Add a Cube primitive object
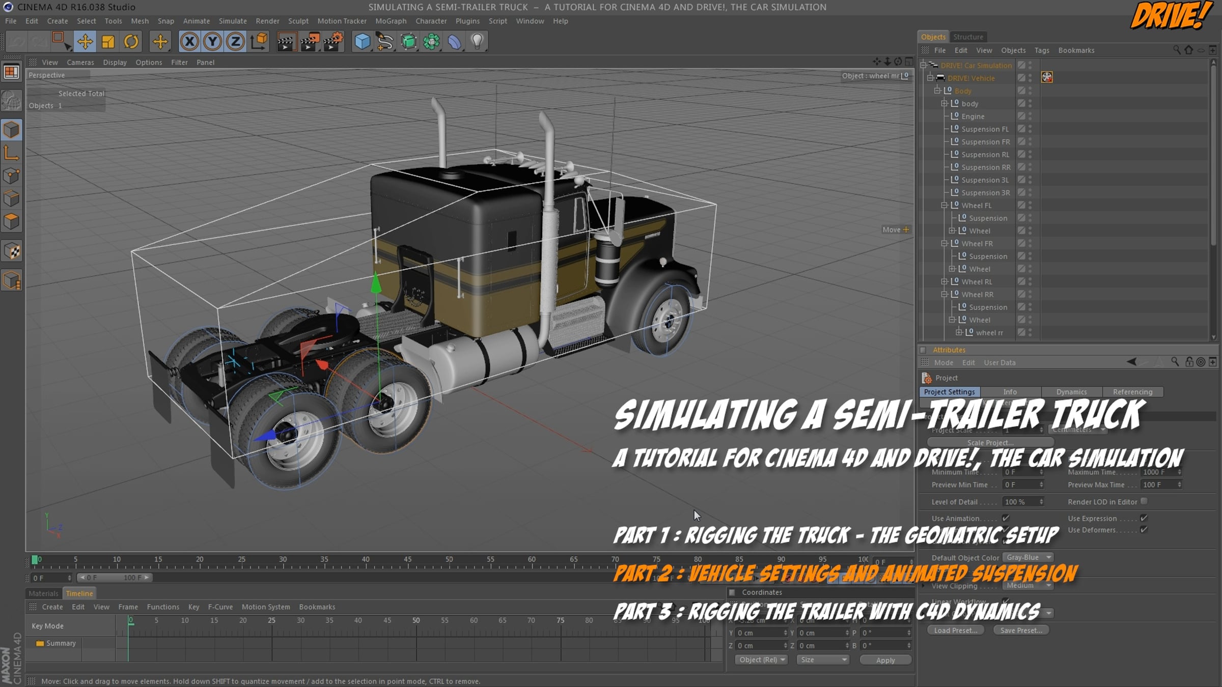Image resolution: width=1222 pixels, height=687 pixels. (x=362, y=42)
